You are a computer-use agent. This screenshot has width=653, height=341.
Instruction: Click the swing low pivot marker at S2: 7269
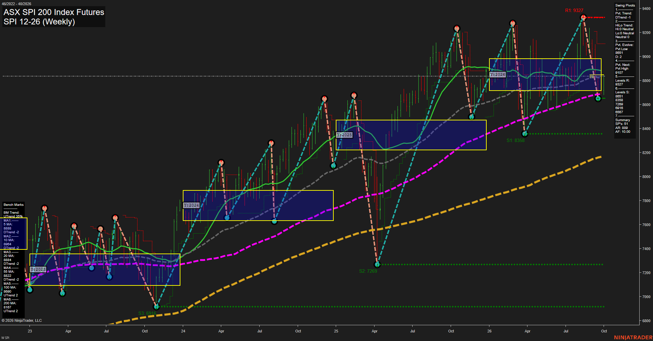click(x=377, y=264)
